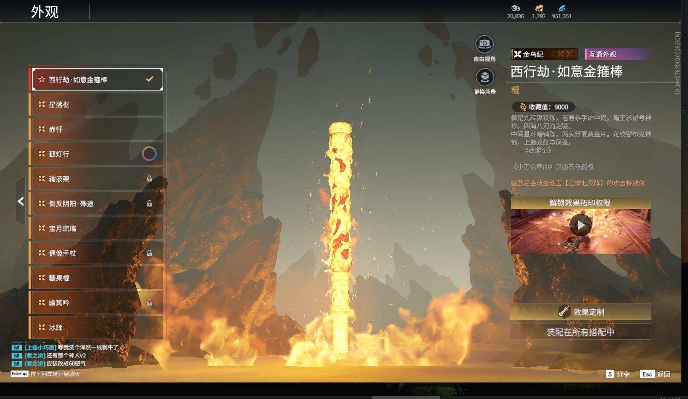Return with the Esc 返回 button
Viewport: 688px width, 399px height.
656,374
